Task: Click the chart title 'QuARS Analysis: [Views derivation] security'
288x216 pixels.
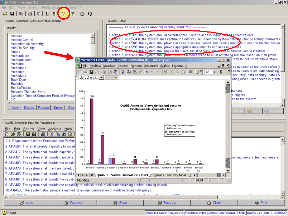Action: [x=150, y=105]
